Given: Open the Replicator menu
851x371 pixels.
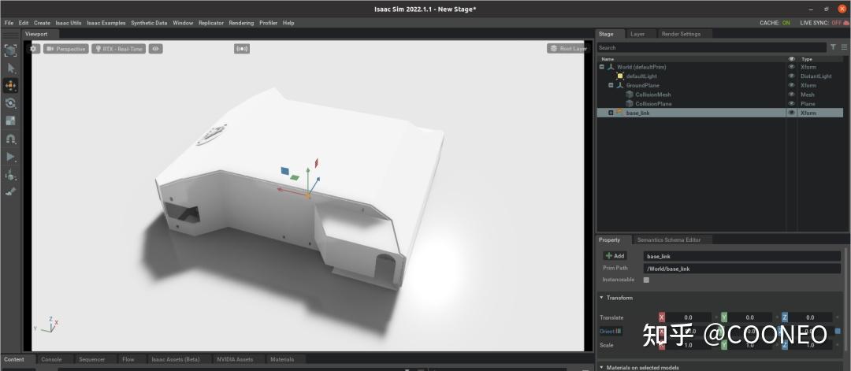Looking at the screenshot, I should [x=211, y=23].
